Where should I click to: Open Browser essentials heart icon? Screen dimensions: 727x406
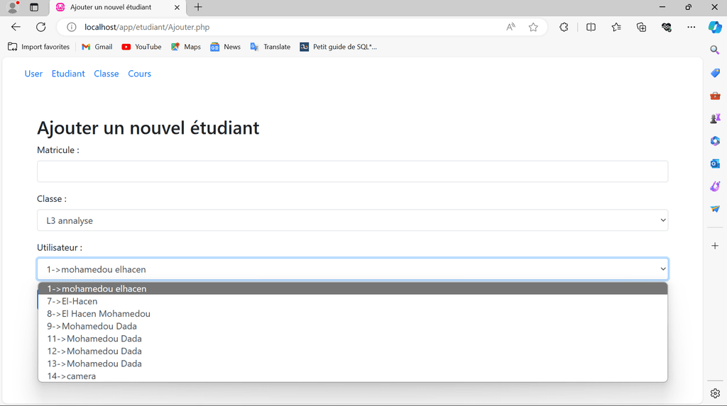click(x=666, y=27)
